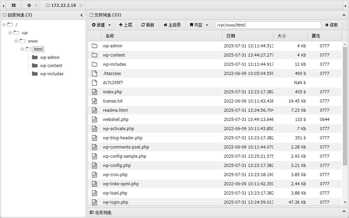Viewport: 349px width, 218px height.
Task: Click the path input field
Action: click(x=268, y=25)
